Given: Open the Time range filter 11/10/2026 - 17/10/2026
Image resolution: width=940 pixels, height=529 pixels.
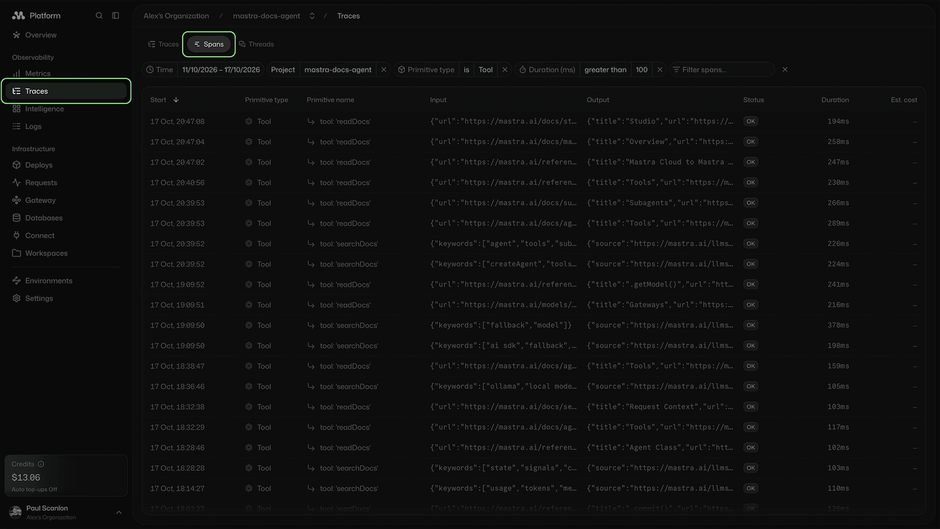Looking at the screenshot, I should coord(221,70).
